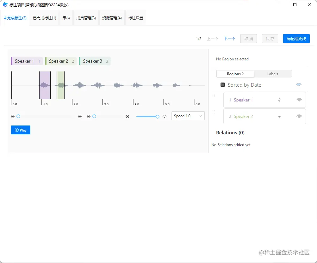The image size is (317, 263).
Task: Click the No Relations added yet text
Action: pos(231,145)
